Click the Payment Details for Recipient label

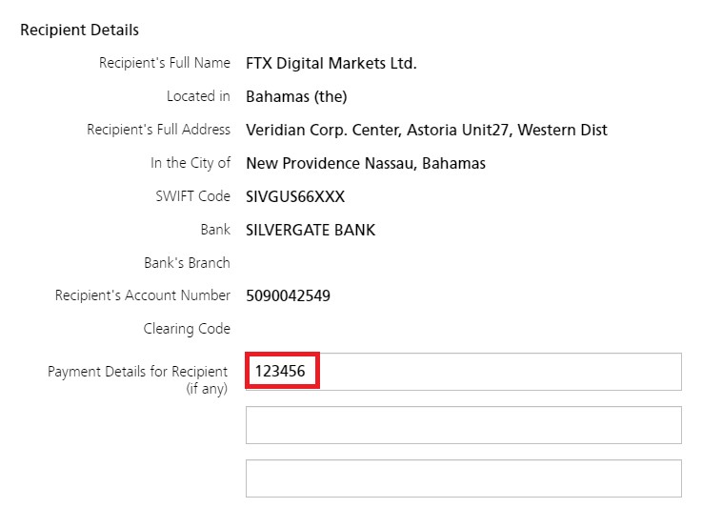(138, 379)
